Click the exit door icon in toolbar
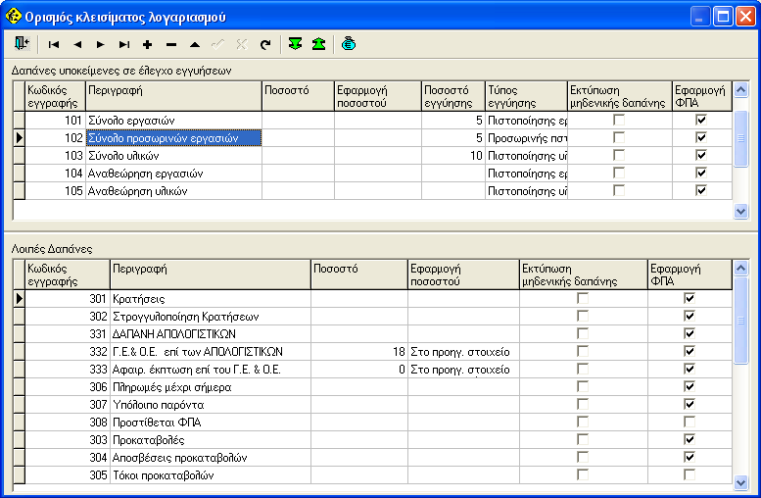The image size is (761, 498). (22, 44)
